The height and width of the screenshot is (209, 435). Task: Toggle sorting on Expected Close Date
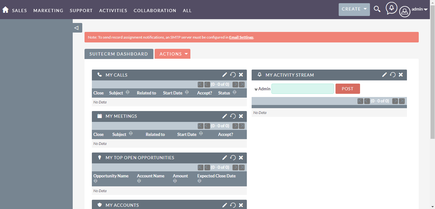(199, 181)
